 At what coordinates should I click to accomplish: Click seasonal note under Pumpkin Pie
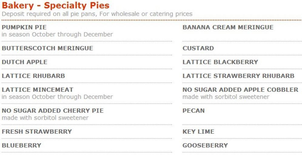coord(57,35)
